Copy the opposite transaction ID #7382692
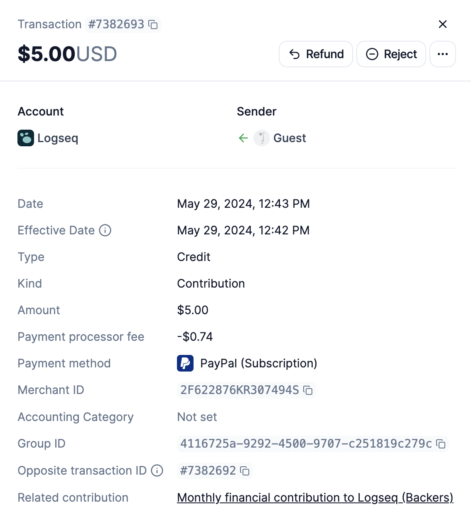 pyautogui.click(x=245, y=471)
